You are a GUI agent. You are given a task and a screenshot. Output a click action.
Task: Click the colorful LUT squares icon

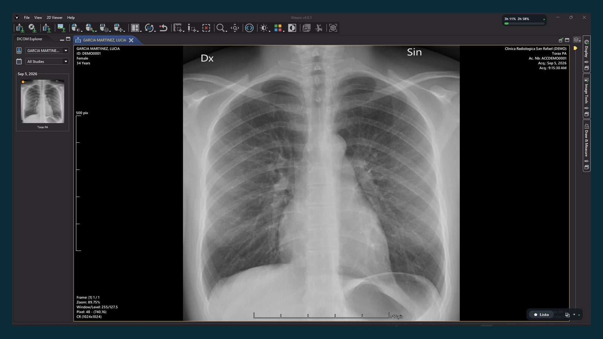click(x=279, y=28)
